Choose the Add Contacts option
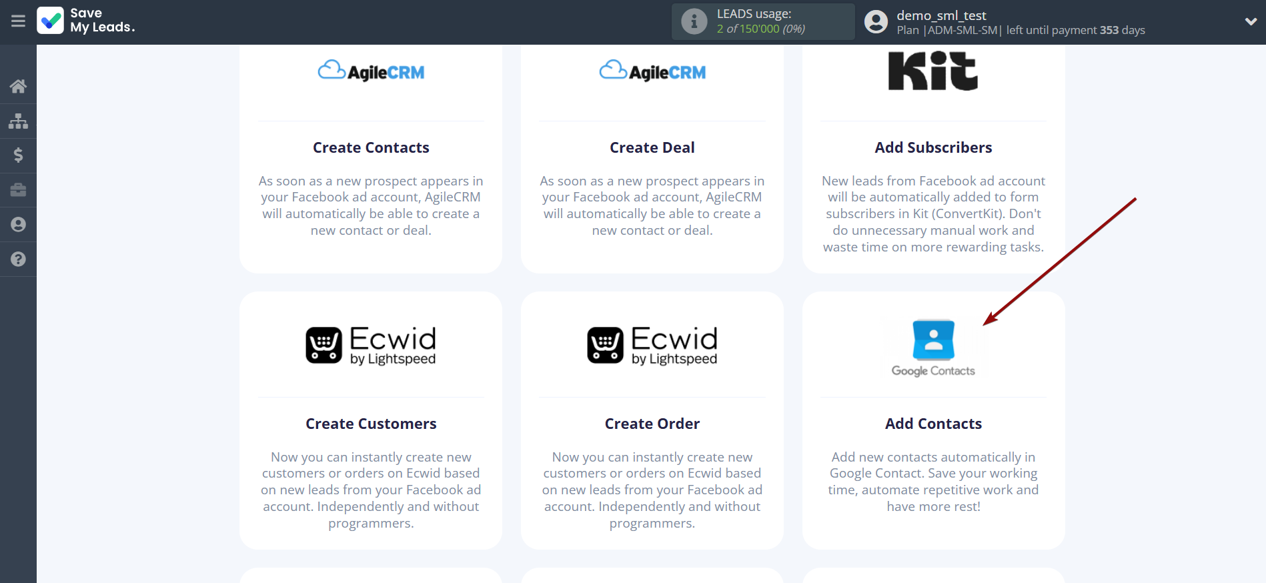The height and width of the screenshot is (583, 1266). point(933,424)
